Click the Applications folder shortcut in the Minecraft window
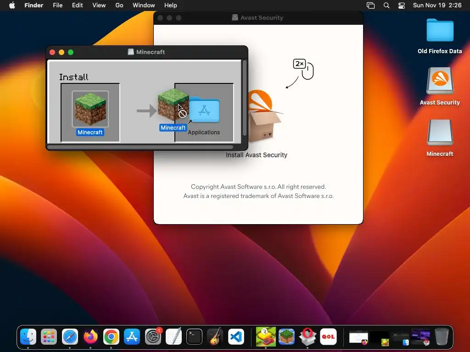The height and width of the screenshot is (352, 470). click(204, 110)
